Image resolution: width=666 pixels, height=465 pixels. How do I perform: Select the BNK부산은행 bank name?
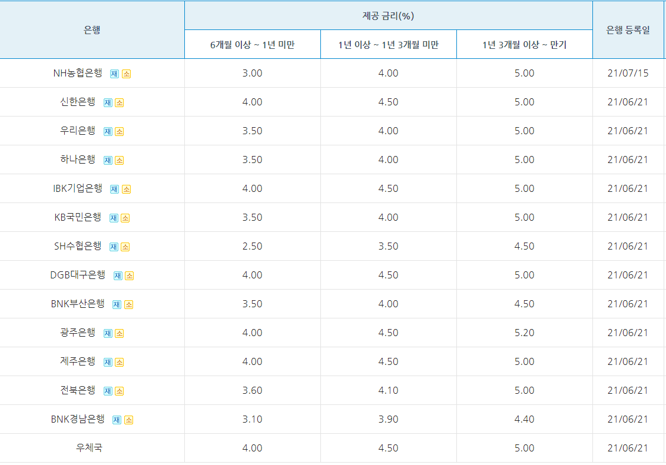click(x=78, y=304)
